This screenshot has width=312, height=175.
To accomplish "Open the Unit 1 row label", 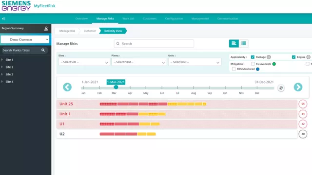I will pyautogui.click(x=65, y=114).
